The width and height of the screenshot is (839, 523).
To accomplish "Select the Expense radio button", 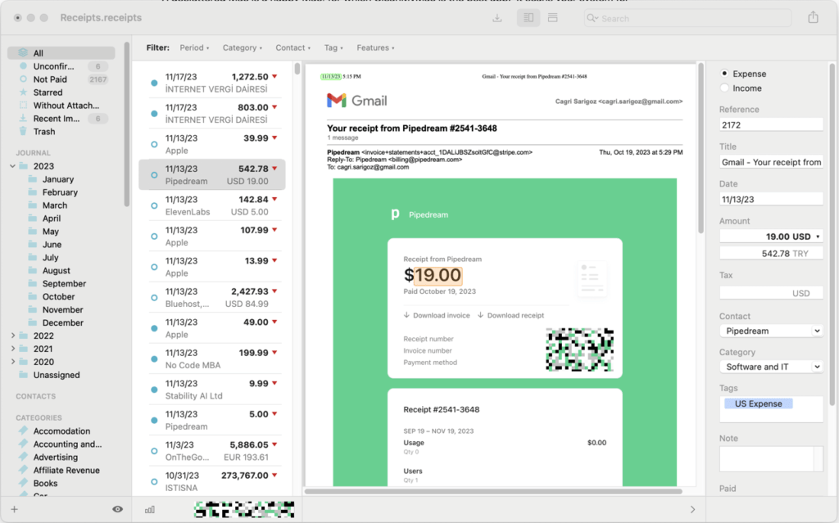I will (x=724, y=74).
